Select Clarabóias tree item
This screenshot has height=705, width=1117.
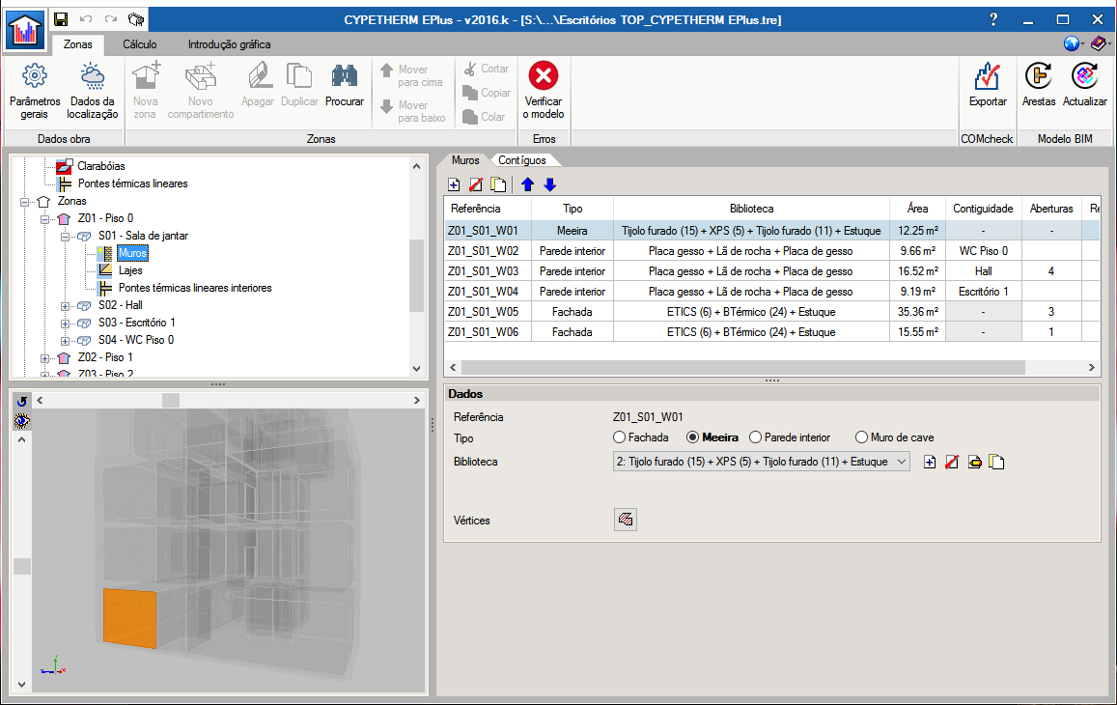pos(101,166)
